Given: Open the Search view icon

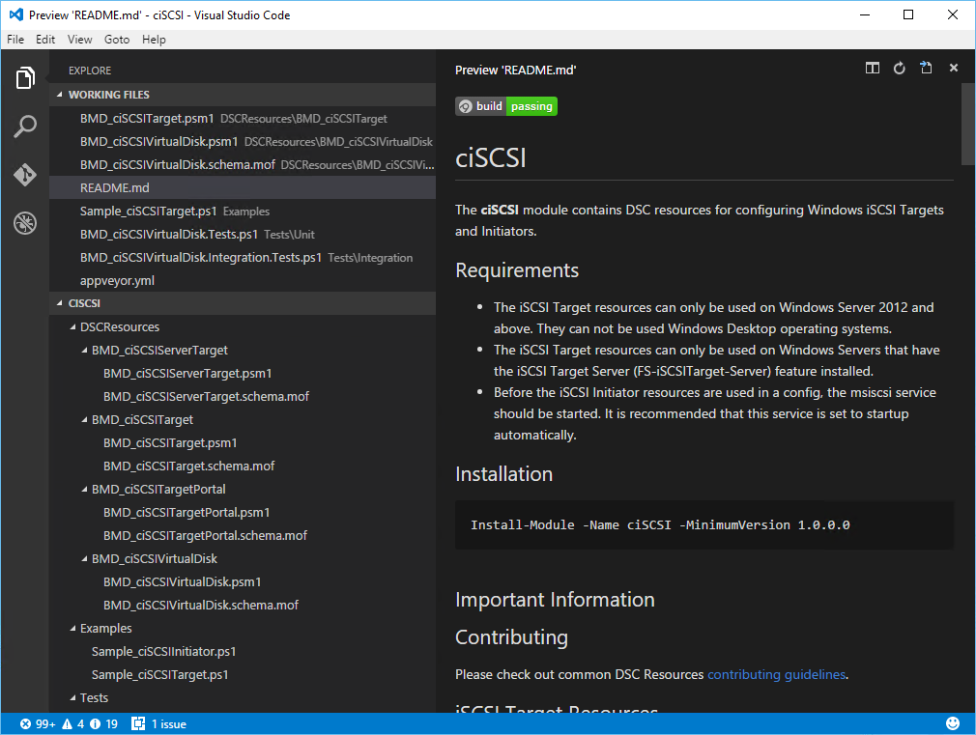Looking at the screenshot, I should [x=25, y=127].
